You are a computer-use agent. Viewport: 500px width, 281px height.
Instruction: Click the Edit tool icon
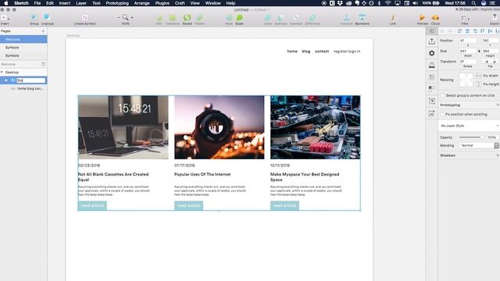pos(159,19)
